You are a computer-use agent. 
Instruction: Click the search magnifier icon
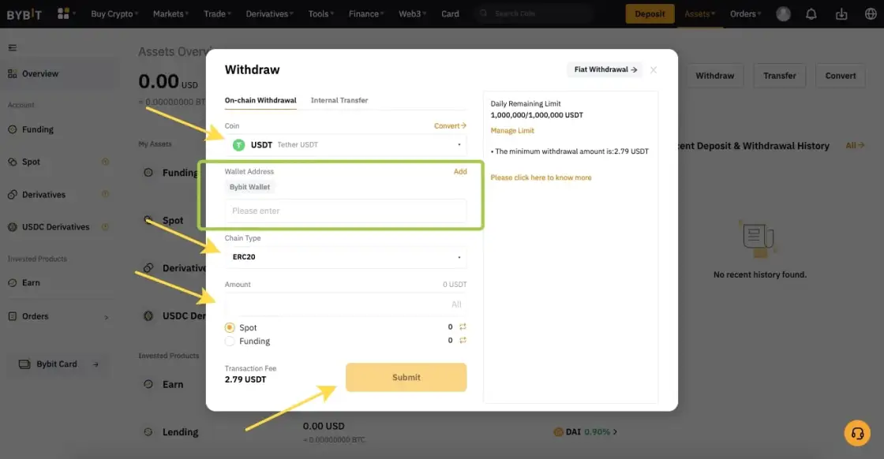click(483, 13)
